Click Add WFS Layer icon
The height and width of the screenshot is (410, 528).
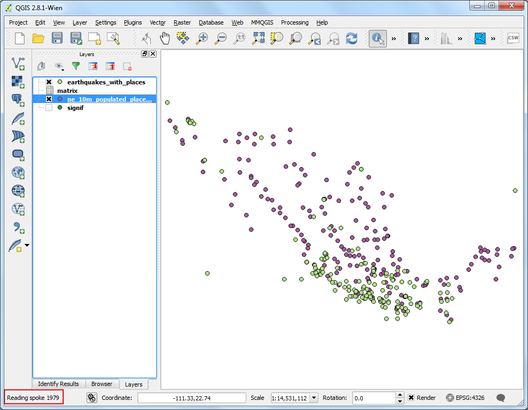[x=18, y=209]
